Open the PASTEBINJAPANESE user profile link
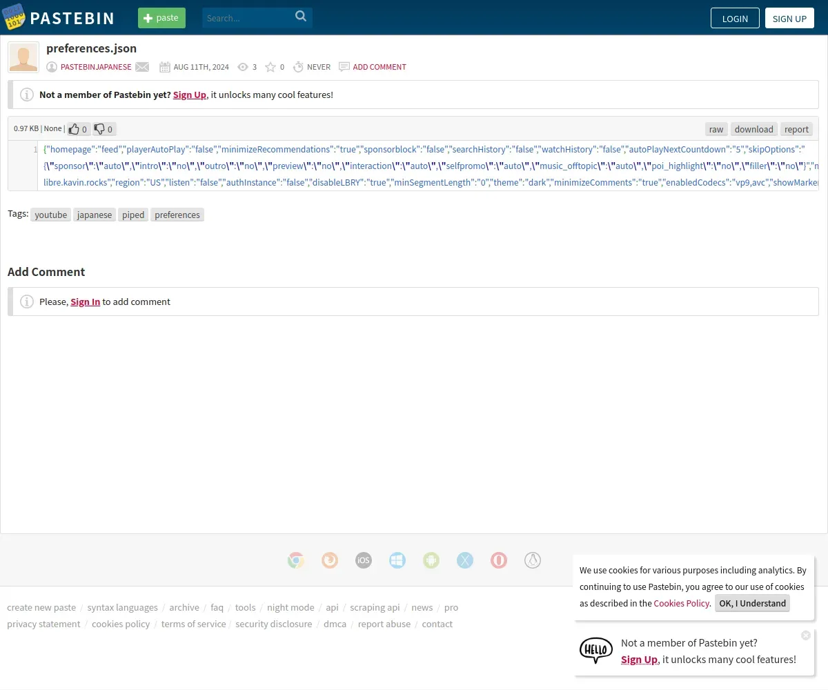The image size is (828, 690). tap(96, 67)
